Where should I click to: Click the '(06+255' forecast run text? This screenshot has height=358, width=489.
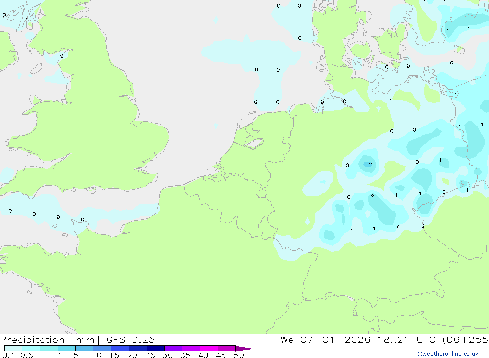coord(466,340)
